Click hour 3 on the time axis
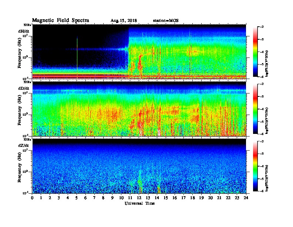 pos(59,198)
